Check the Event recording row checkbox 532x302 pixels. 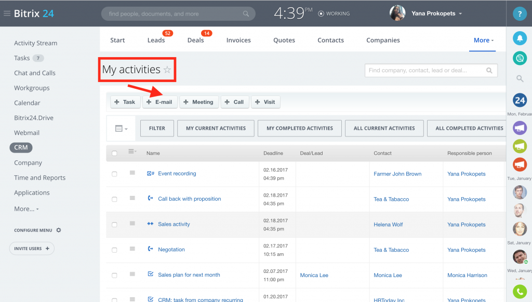coord(114,174)
